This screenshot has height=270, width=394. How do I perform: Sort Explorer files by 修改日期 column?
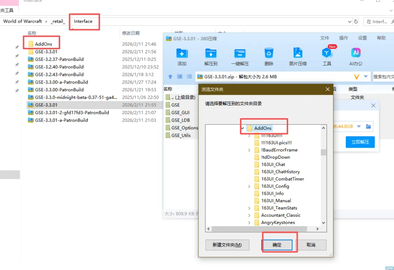[x=131, y=33]
